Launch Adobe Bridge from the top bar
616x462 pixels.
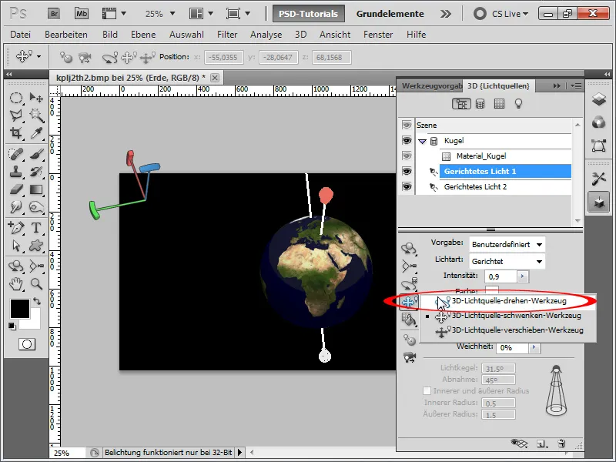[x=54, y=14]
